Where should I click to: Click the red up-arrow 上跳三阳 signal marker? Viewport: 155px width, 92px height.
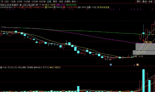143,40
